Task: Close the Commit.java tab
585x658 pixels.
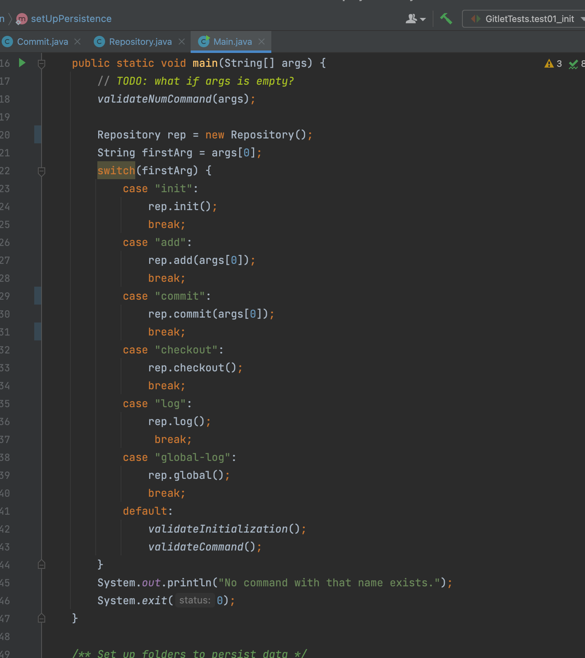Action: point(77,42)
